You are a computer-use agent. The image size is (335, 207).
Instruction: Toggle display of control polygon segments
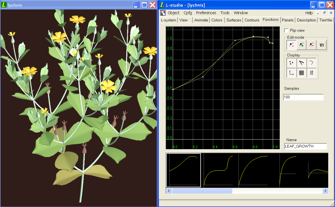pyautogui.click(x=301, y=63)
